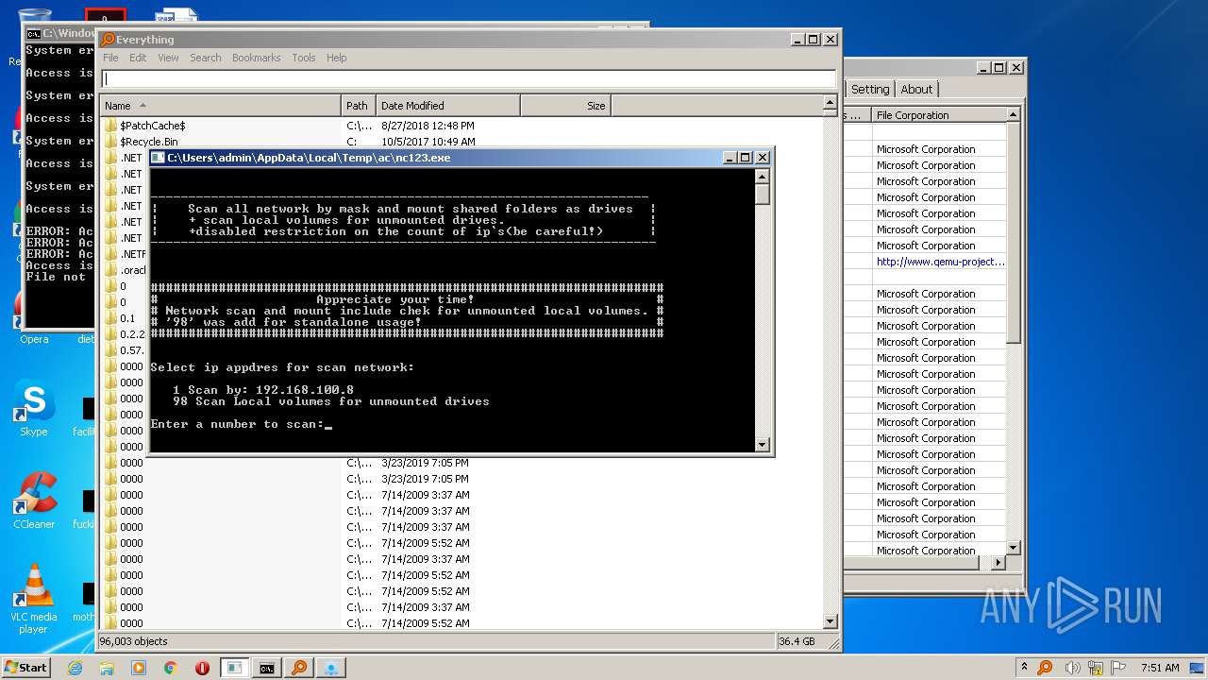Open the CCleaner desktop shortcut
This screenshot has height=680, width=1208.
point(33,501)
